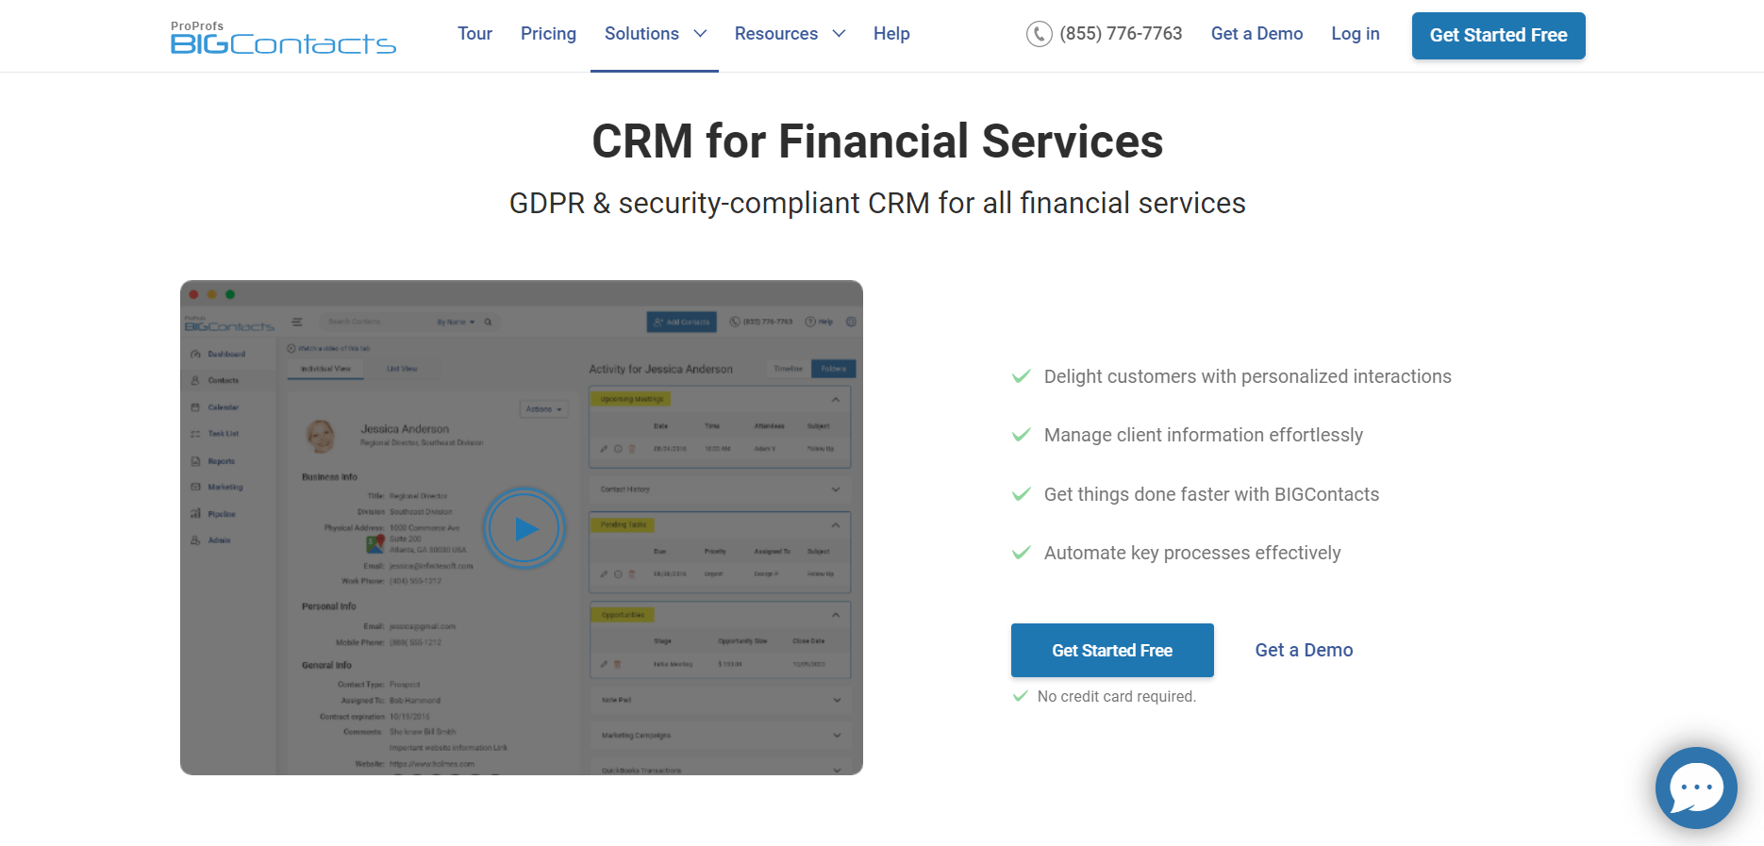Click the Timeline toggle button in preview

pos(789,369)
